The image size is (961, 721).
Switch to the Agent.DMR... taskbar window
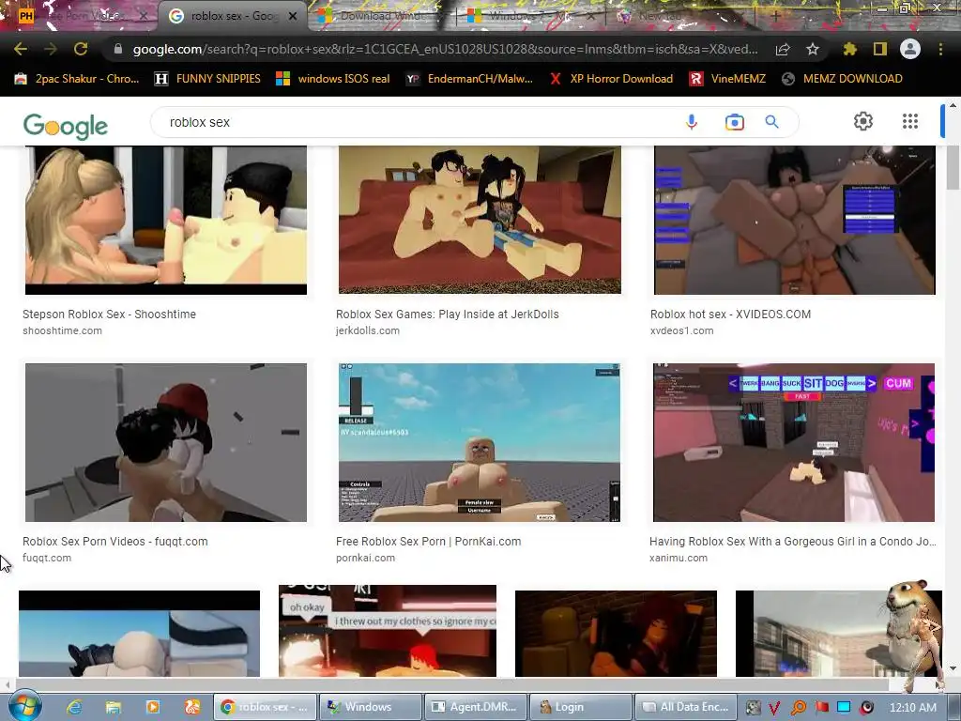[476, 707]
